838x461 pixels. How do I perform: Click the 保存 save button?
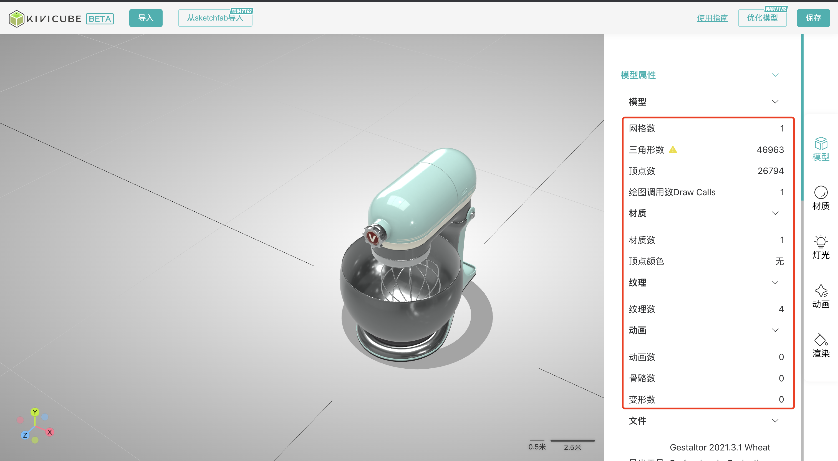[x=813, y=18]
